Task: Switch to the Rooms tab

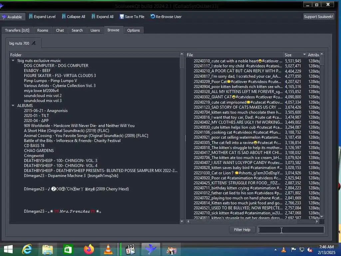Action: coord(43,30)
